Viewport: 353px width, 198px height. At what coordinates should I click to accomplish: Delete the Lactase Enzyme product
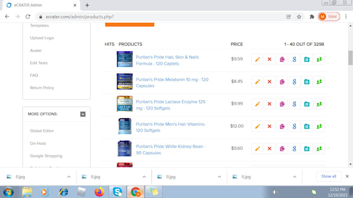tap(269, 104)
